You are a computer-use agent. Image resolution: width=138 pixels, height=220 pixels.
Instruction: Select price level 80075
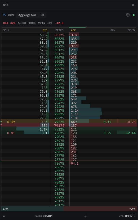(59, 58)
